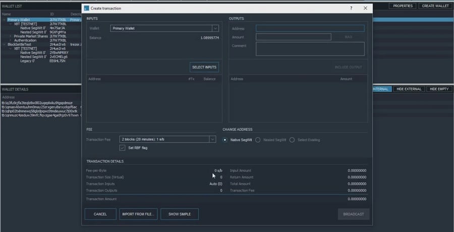The height and width of the screenshot is (232, 454).
Task: Pick the Select Existing radio button
Action: point(292,140)
